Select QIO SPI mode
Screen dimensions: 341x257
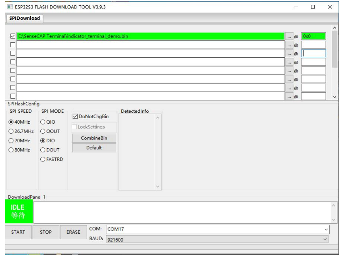pos(42,122)
